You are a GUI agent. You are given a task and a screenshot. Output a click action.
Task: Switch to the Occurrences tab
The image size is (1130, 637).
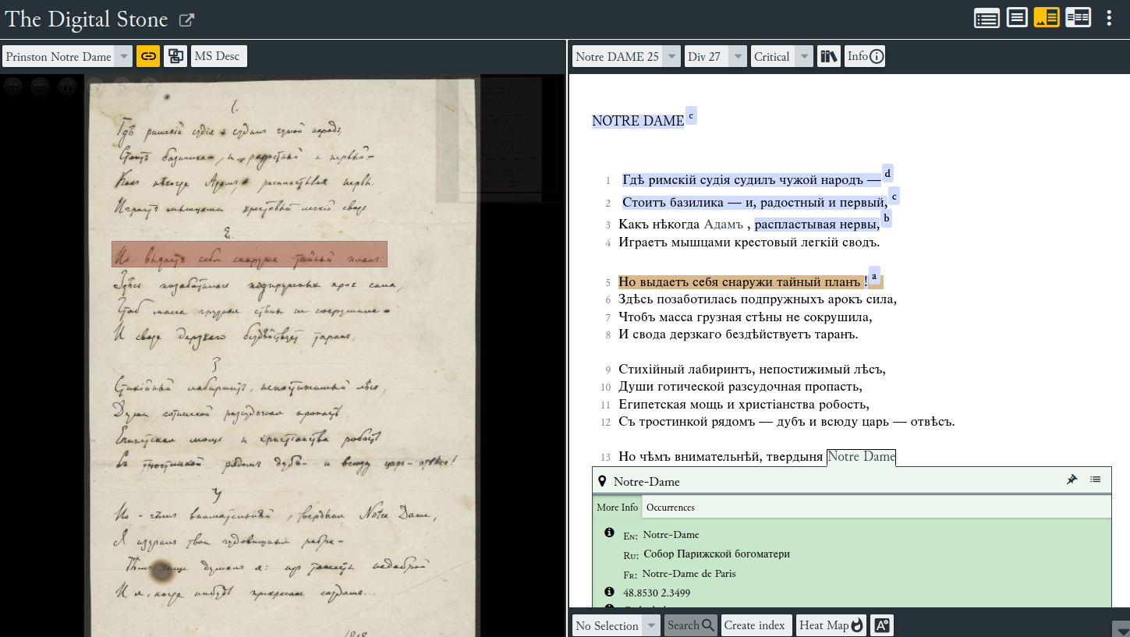[x=671, y=507]
